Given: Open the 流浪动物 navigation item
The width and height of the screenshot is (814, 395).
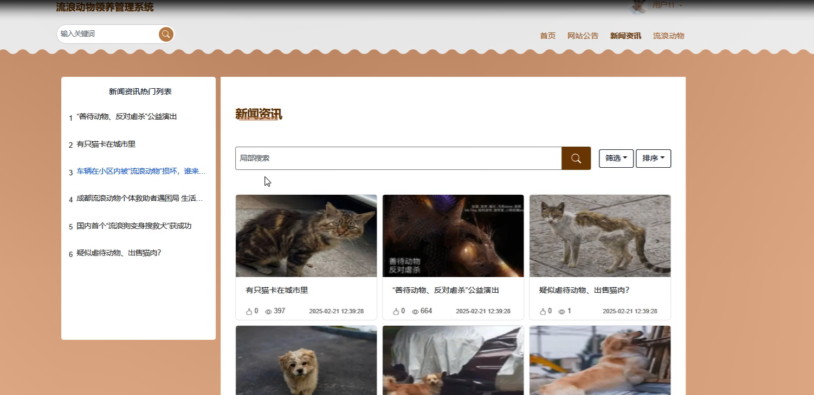Looking at the screenshot, I should coord(669,36).
